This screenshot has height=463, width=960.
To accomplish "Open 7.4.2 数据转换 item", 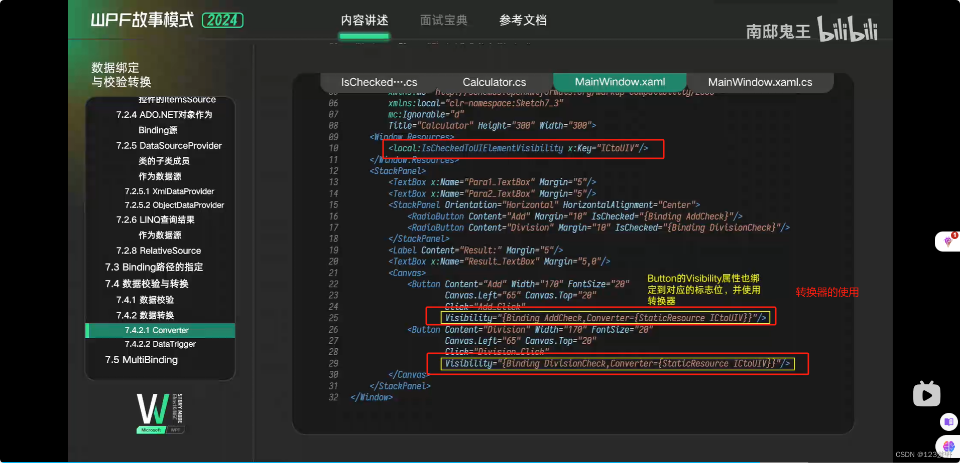I will coord(145,315).
